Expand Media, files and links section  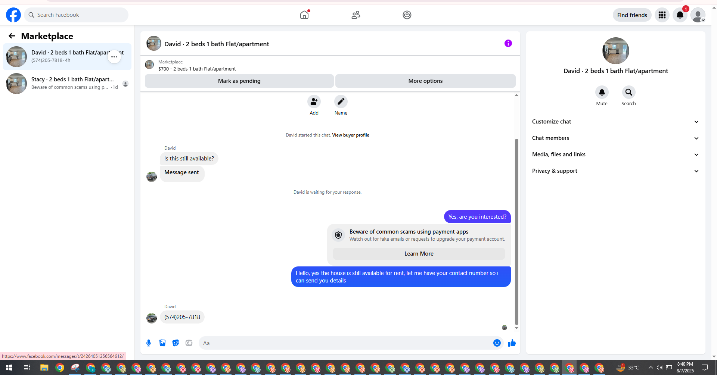(615, 154)
